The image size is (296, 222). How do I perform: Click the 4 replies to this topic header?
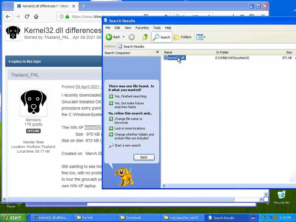pos(25,62)
